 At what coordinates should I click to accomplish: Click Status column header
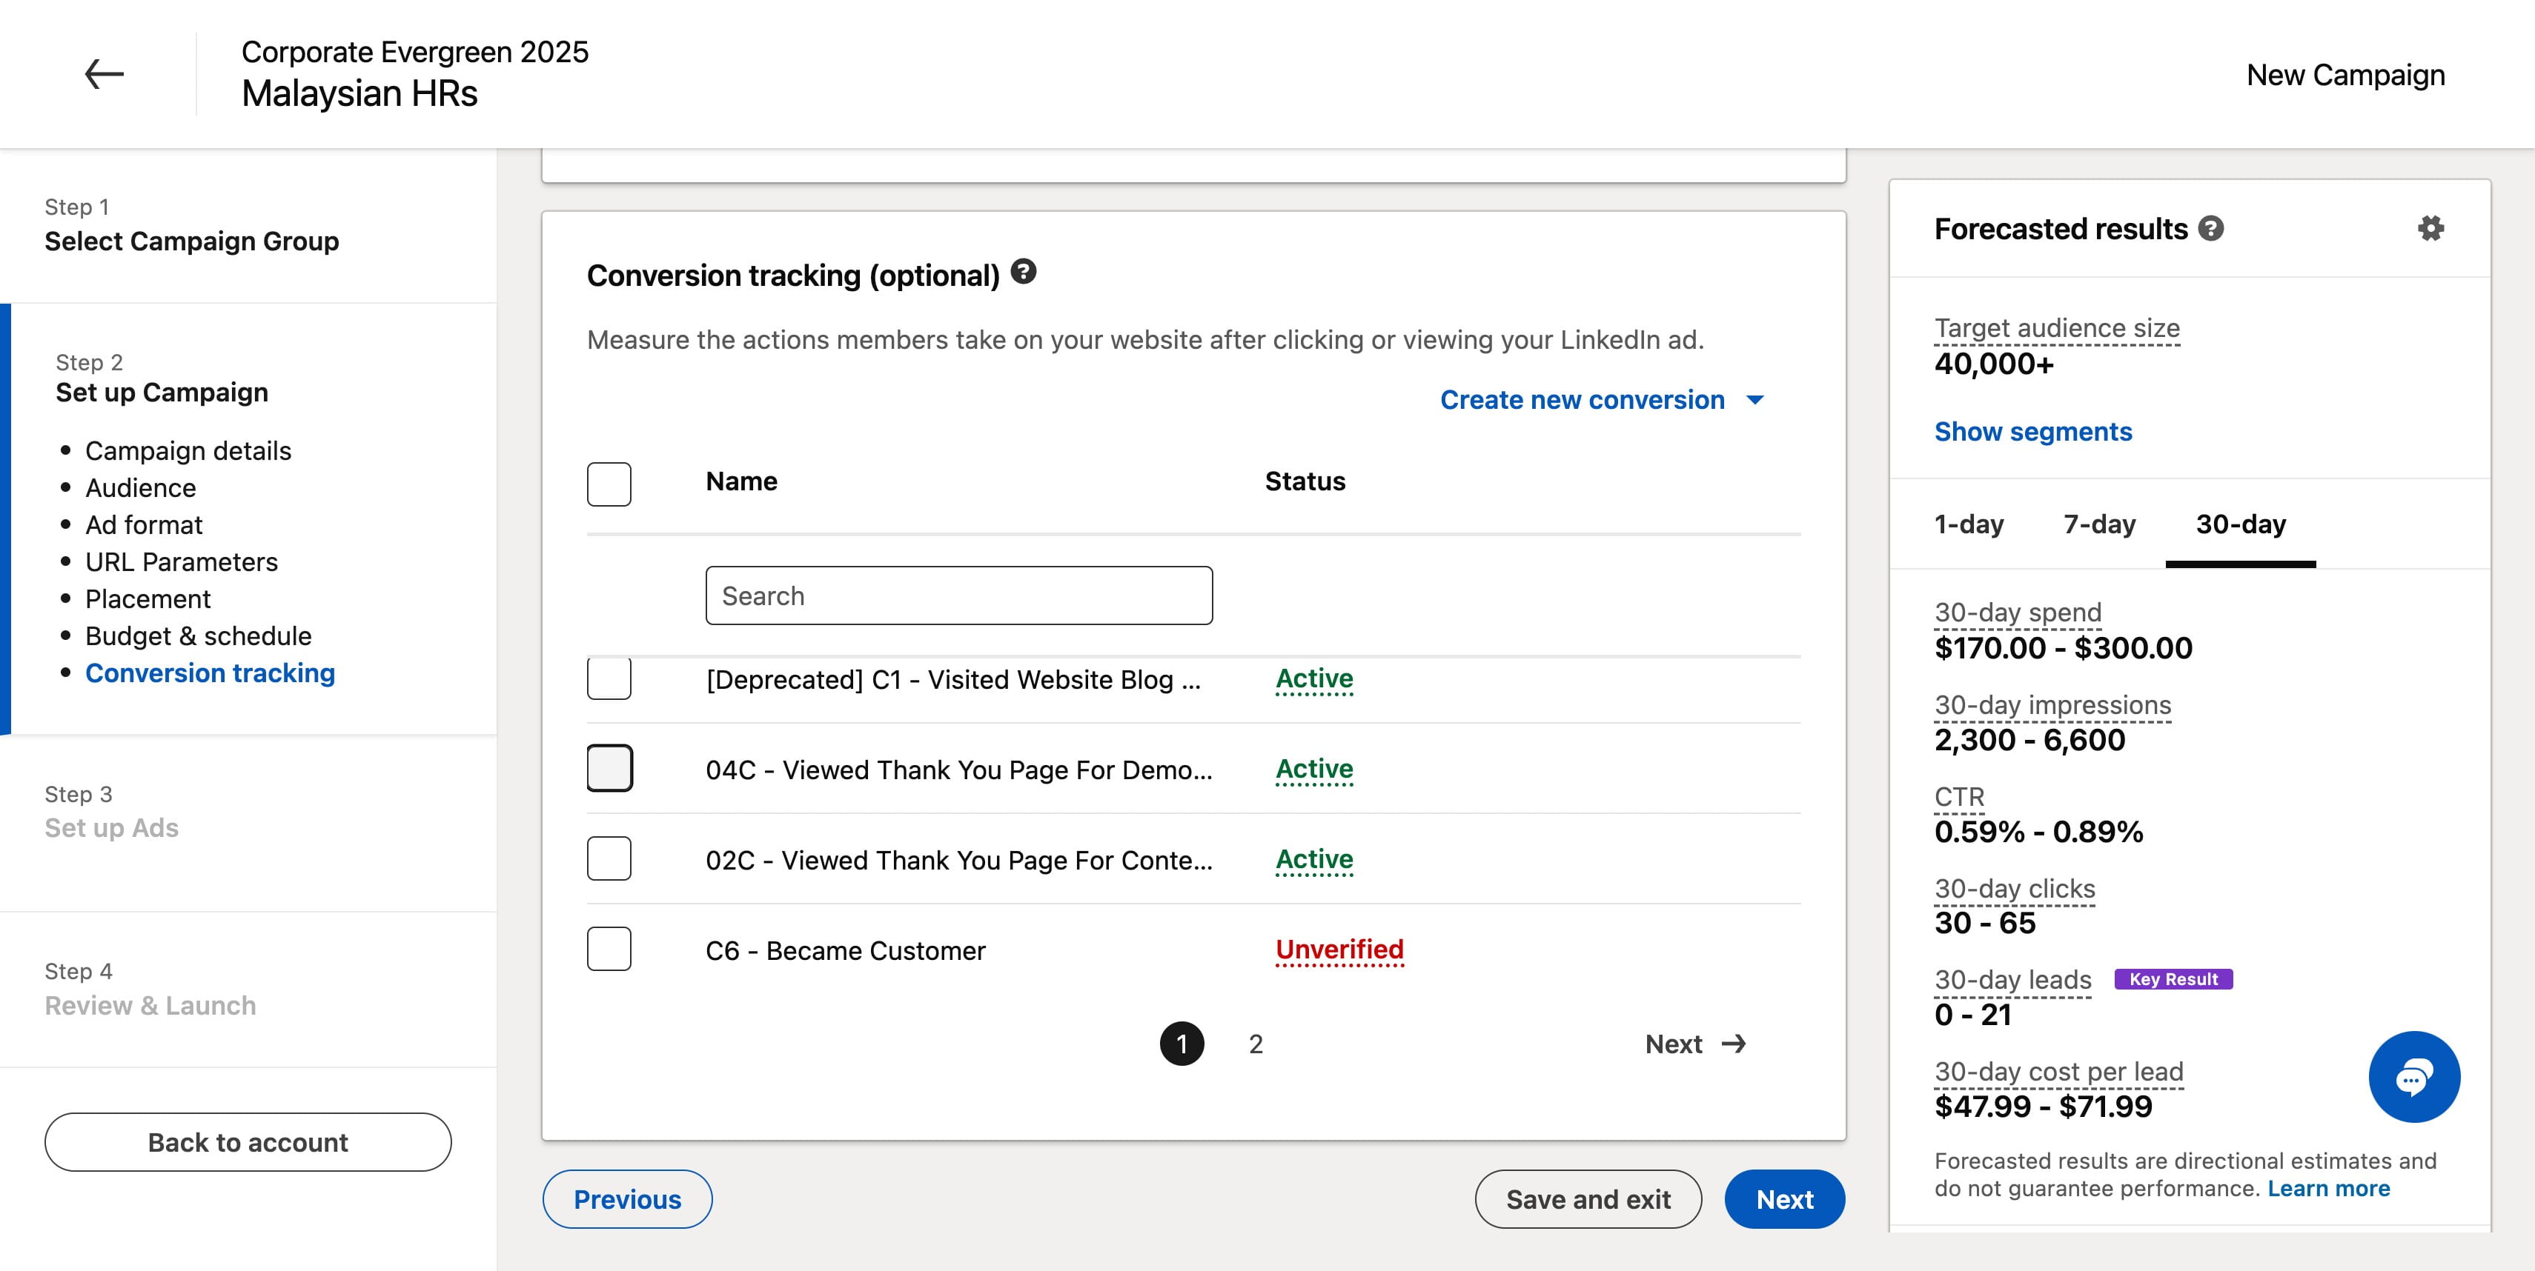tap(1305, 481)
